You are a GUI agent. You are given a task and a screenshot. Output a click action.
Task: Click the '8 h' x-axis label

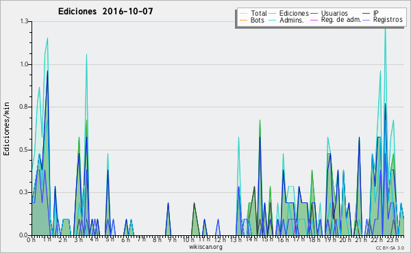click(x=157, y=240)
